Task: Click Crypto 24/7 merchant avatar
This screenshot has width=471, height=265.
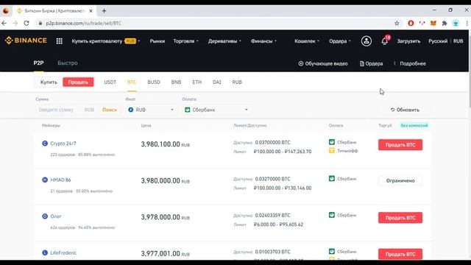Action: (45, 144)
